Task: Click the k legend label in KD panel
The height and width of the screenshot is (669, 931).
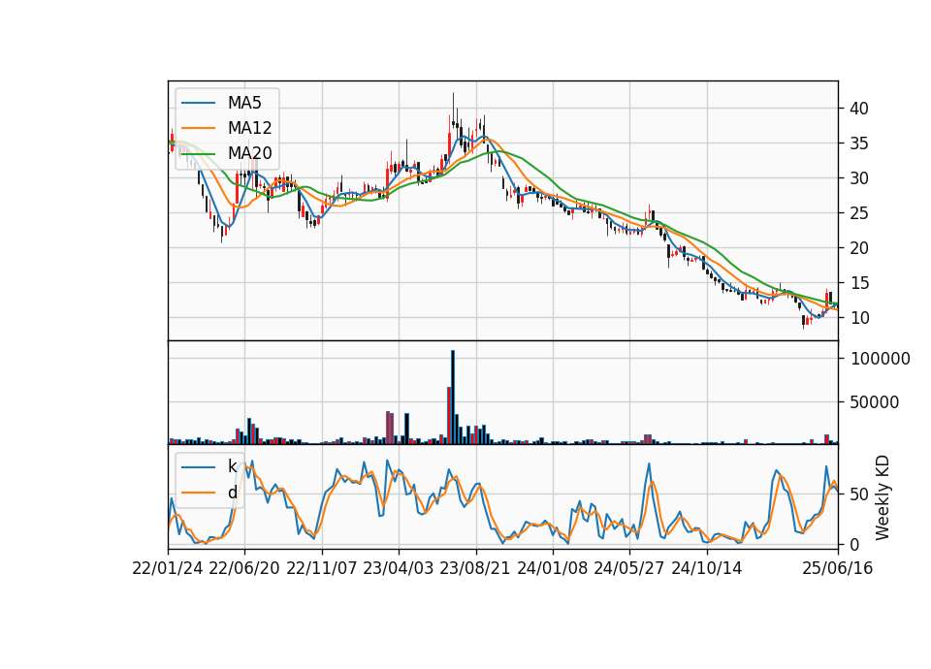Action: (x=232, y=466)
